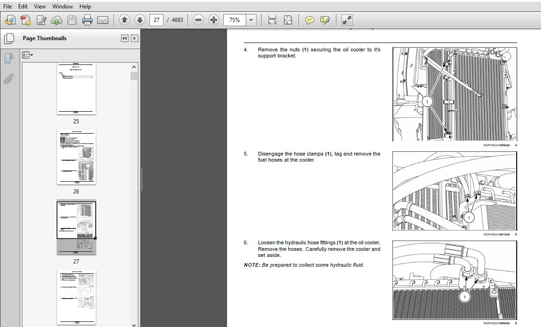Click the Combine Files toolbar icon

[x=26, y=21]
